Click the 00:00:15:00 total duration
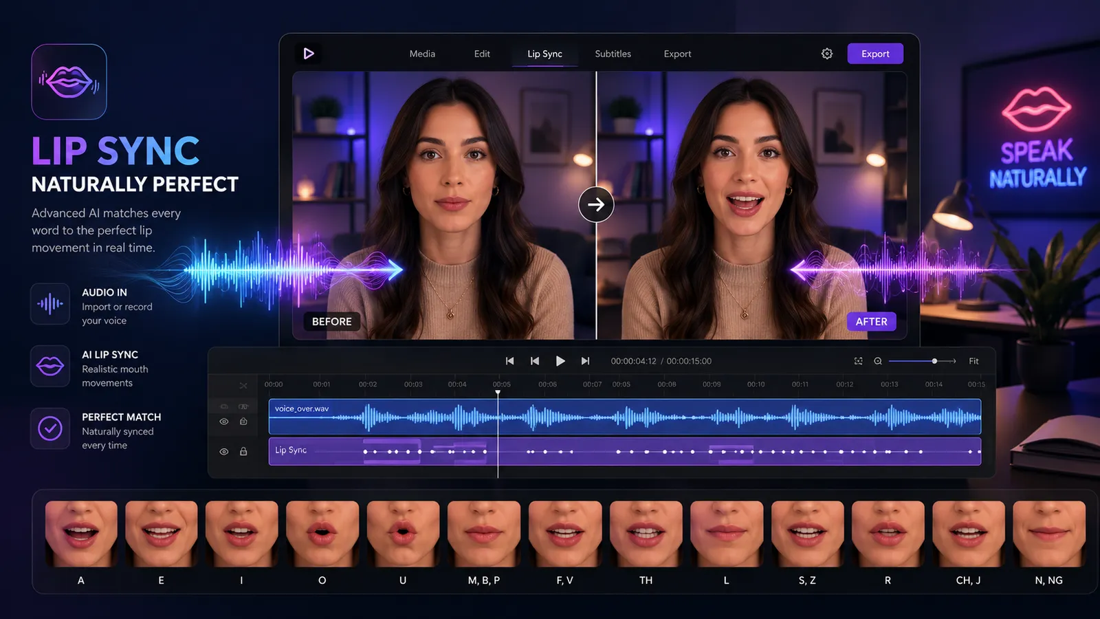This screenshot has width=1100, height=619. 689,361
